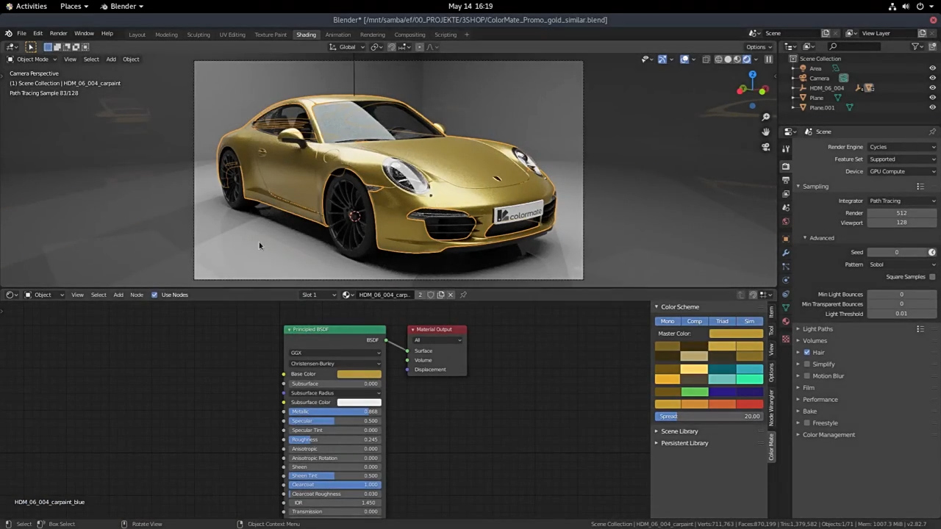The image size is (941, 529).
Task: Open the outliner filter funnel icon
Action: tap(916, 46)
